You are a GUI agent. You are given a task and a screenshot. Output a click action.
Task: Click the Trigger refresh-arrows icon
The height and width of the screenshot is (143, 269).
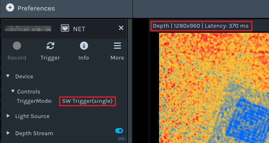click(50, 46)
